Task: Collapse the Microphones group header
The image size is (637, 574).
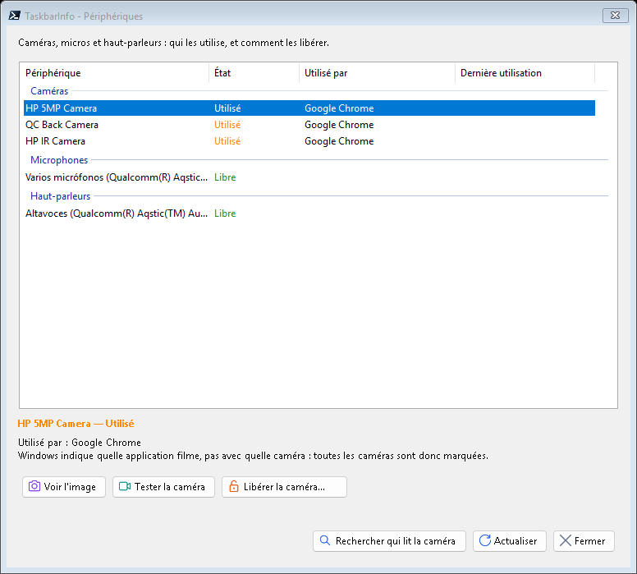Action: tap(59, 160)
